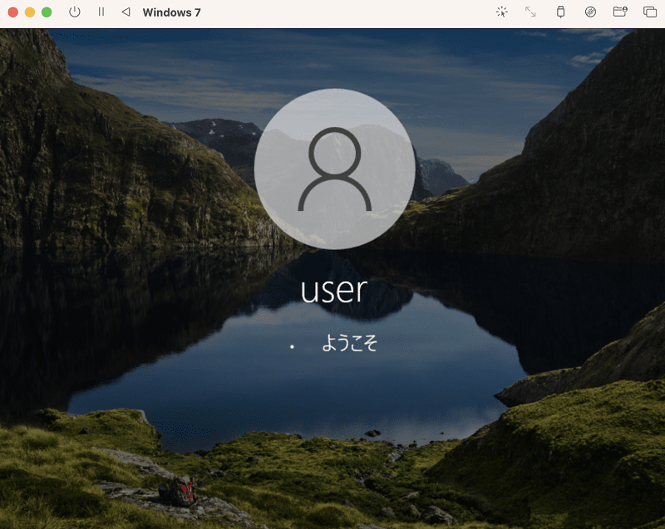Click the restart triangle icon in toolbar
The image size is (665, 529).
click(126, 12)
